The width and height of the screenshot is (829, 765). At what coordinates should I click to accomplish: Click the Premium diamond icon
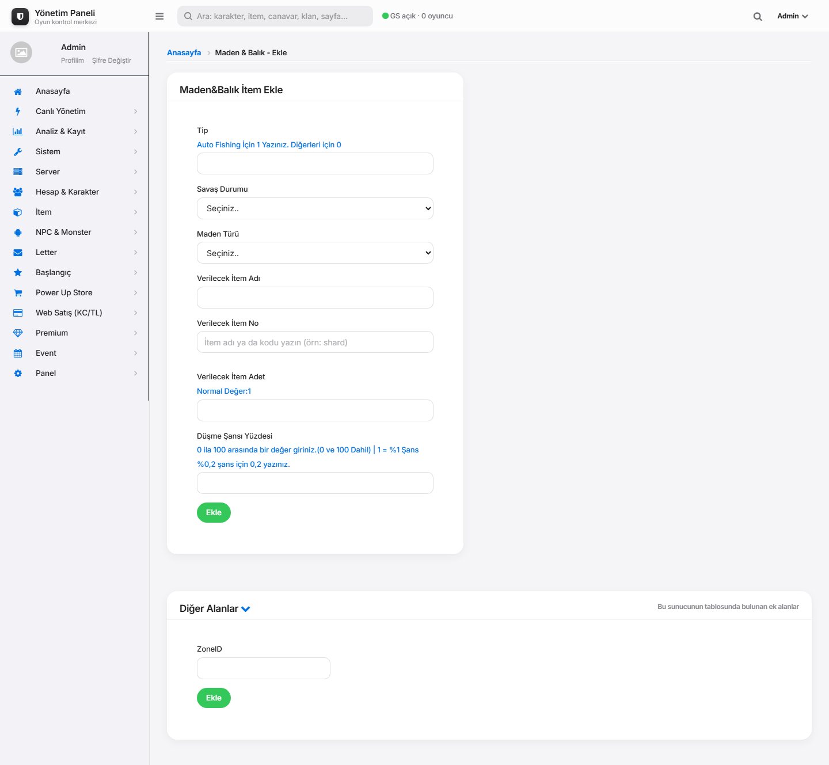18,333
